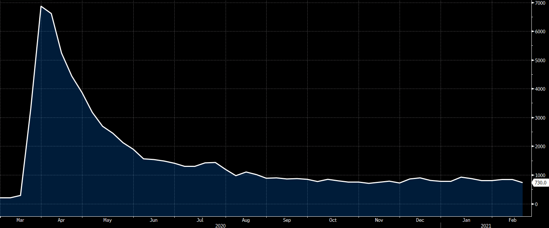Click the Jun month axis label
The width and height of the screenshot is (549, 228).
(x=154, y=220)
